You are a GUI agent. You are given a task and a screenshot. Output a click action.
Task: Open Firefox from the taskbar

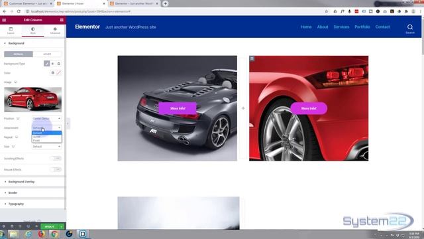tap(41, 234)
